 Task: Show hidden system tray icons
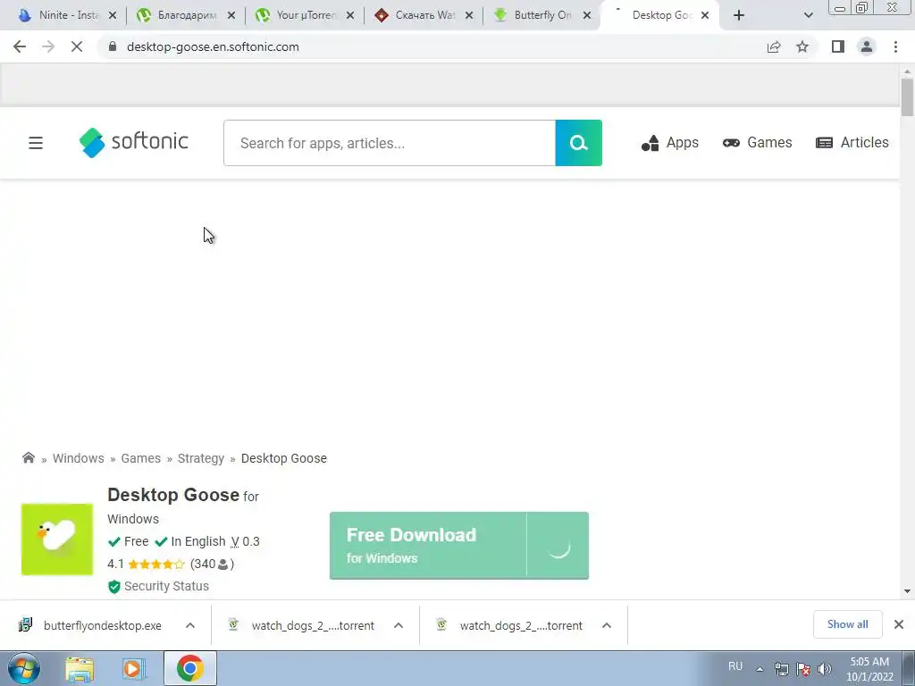(760, 669)
